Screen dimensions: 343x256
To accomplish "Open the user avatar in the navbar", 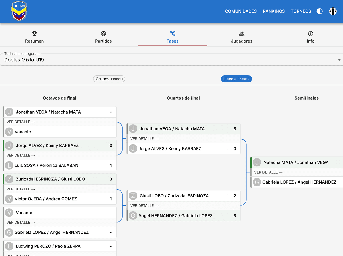I will [x=333, y=11].
